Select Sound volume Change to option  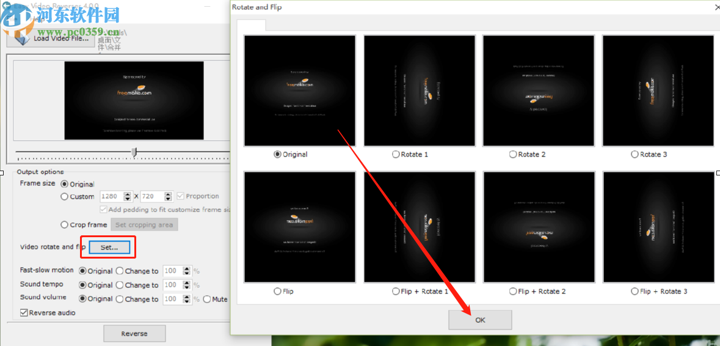pyautogui.click(x=137, y=299)
